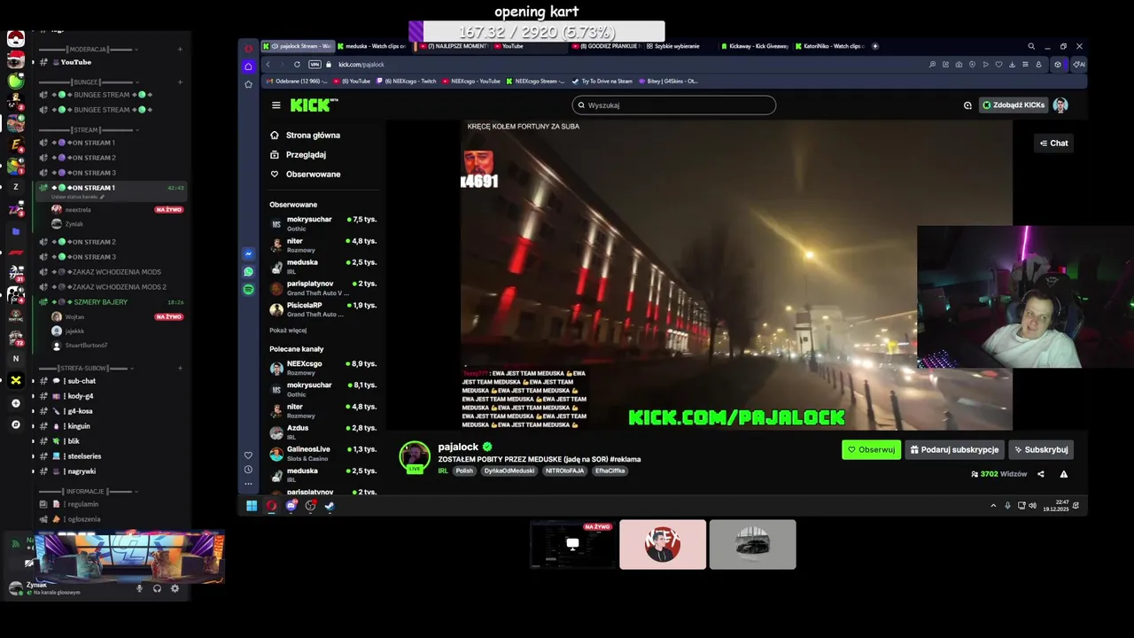Click the Opera taskbar icon
1134x638 pixels.
click(271, 506)
